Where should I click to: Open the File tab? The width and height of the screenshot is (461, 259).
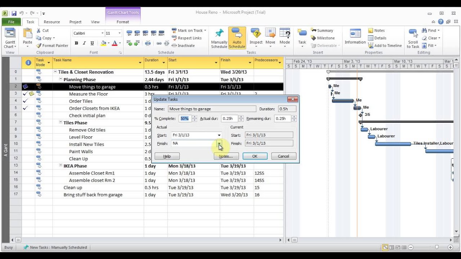(x=11, y=22)
